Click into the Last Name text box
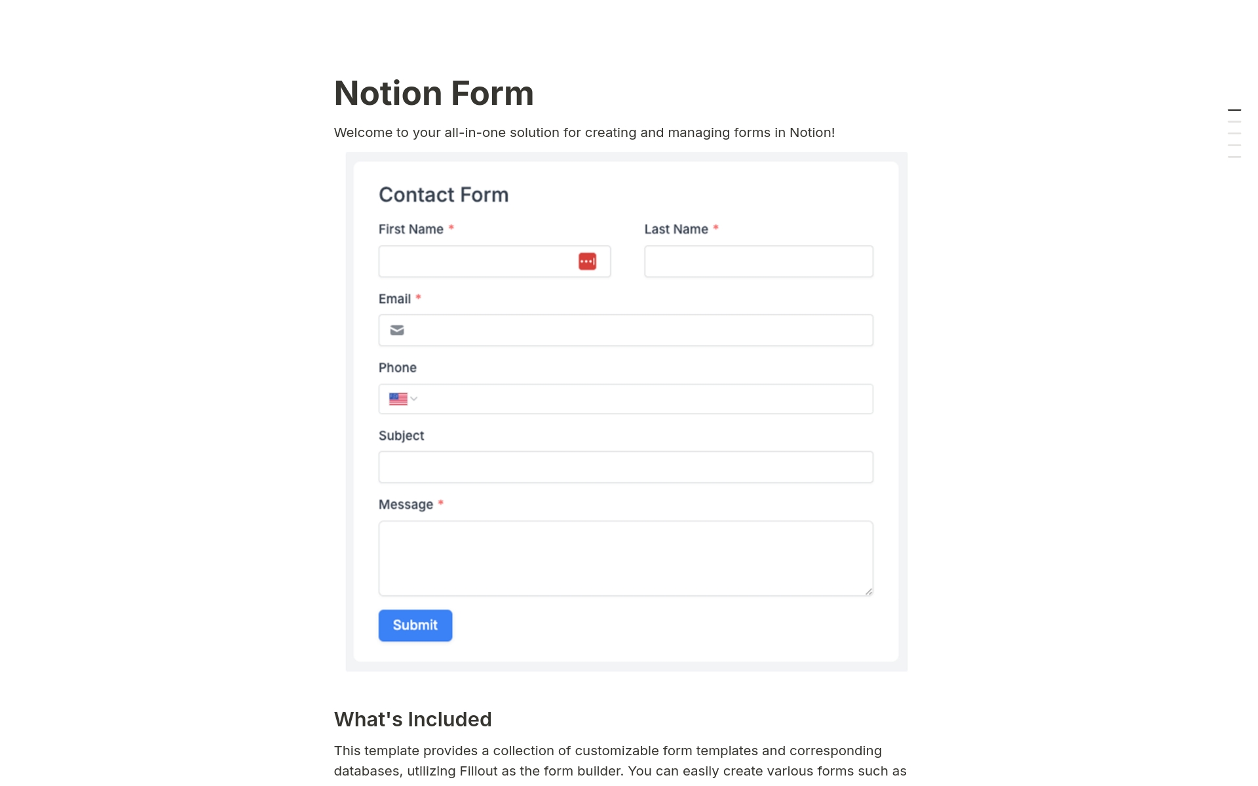Screen dimensions: 1258x786 point(758,262)
